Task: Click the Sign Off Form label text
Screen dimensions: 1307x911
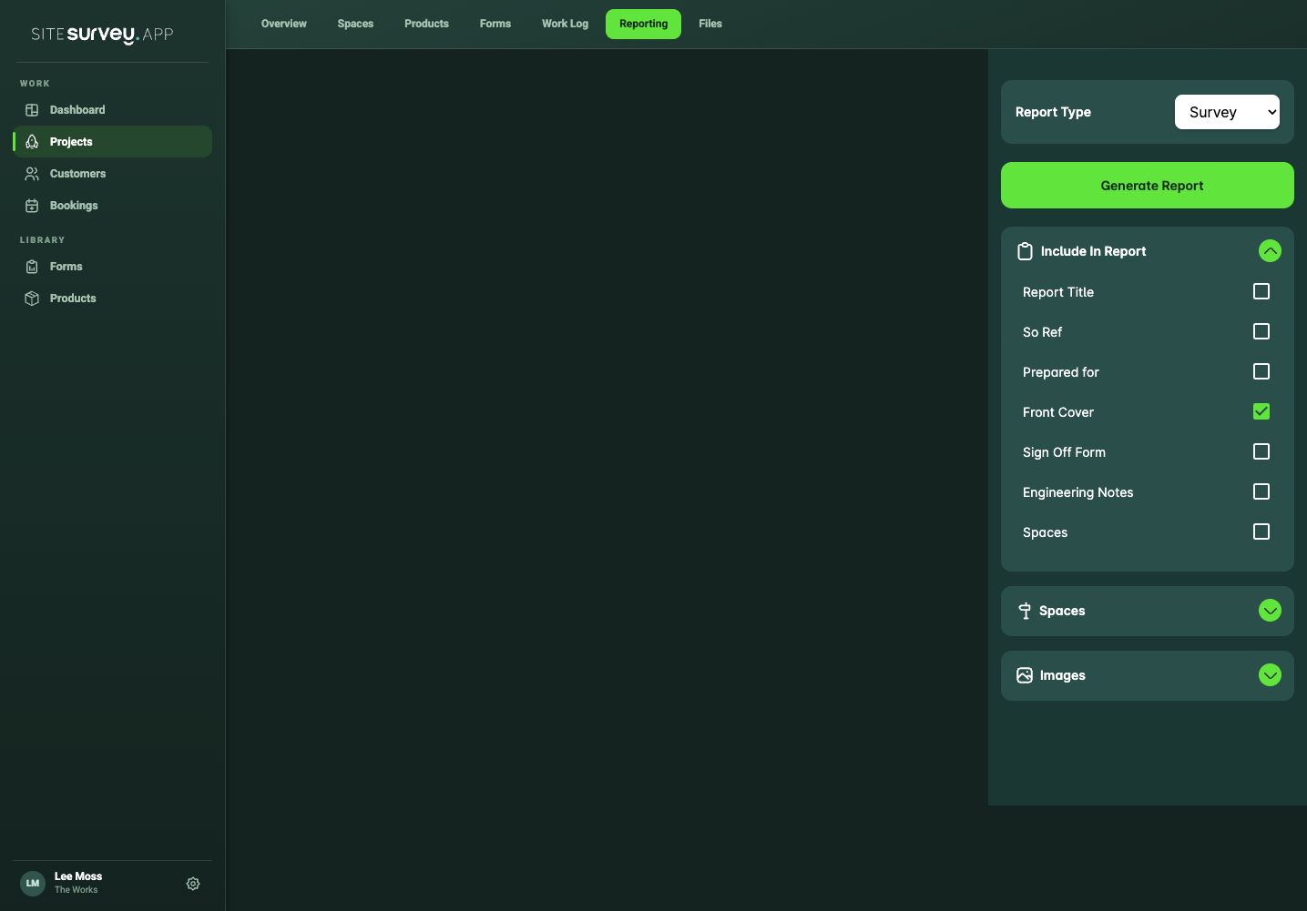Action: 1064,452
